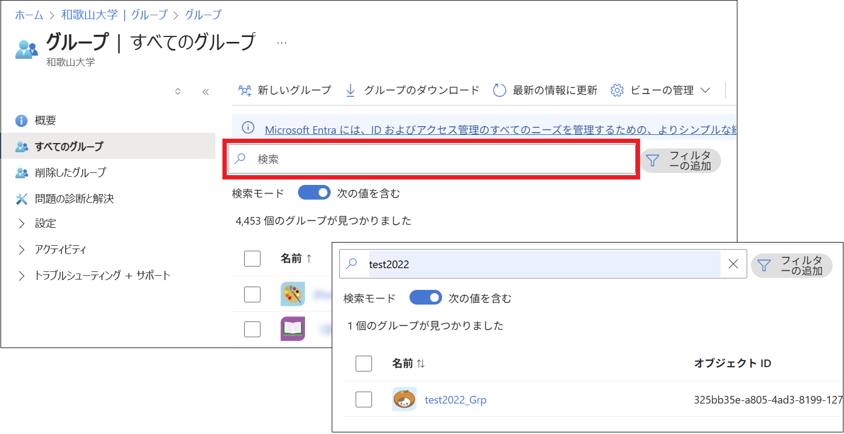Click the グループのダウンロード download icon
This screenshot has height=434, width=844.
tap(351, 90)
